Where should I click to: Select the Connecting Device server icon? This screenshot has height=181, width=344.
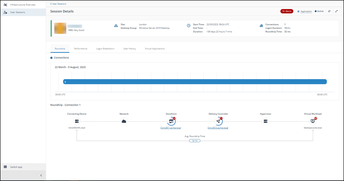pos(77,121)
